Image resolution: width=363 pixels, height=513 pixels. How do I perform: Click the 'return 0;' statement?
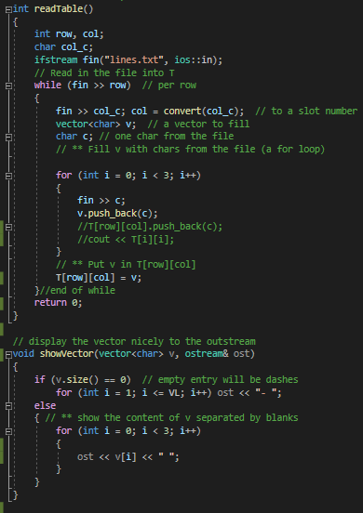[x=59, y=303]
